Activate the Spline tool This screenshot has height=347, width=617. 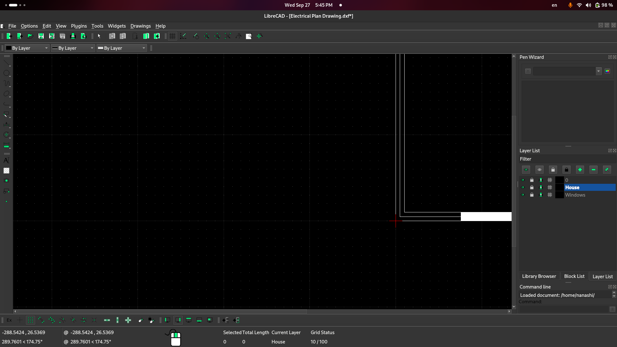click(6, 83)
